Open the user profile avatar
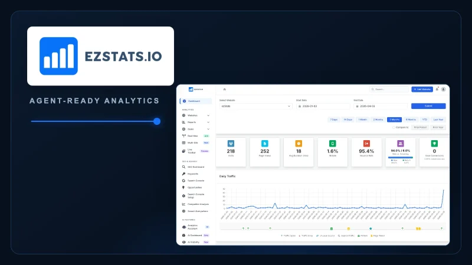This screenshot has height=265, width=472. [x=444, y=90]
